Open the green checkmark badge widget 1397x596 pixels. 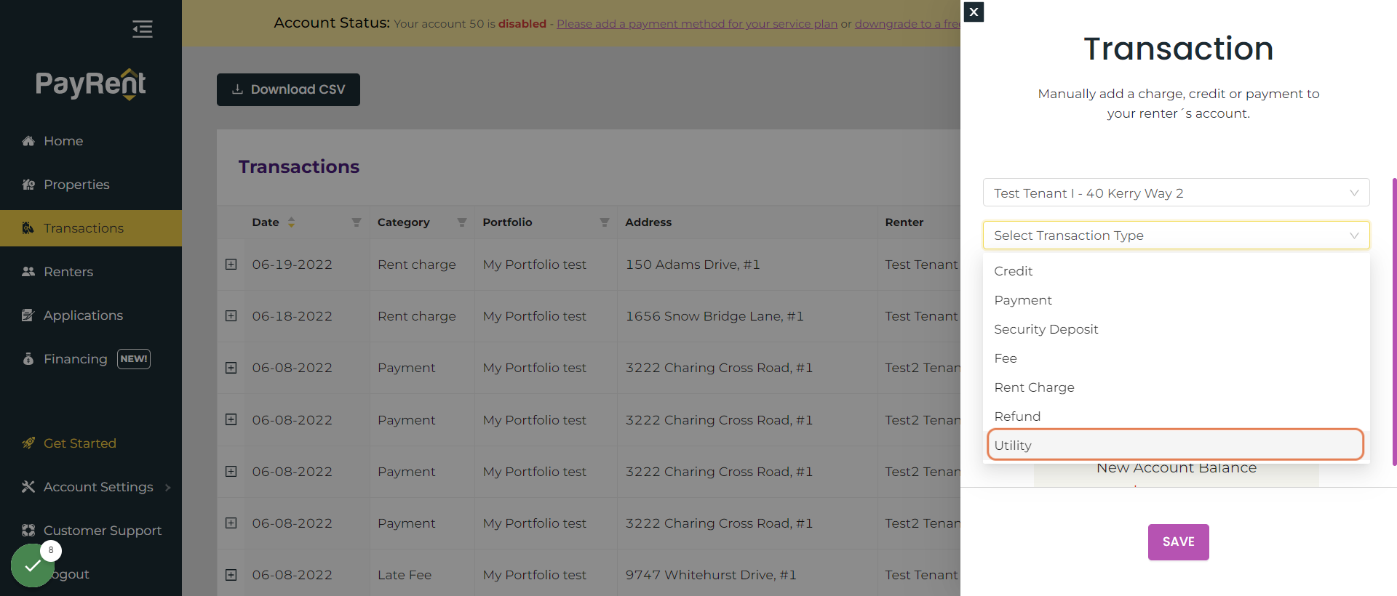[33, 565]
